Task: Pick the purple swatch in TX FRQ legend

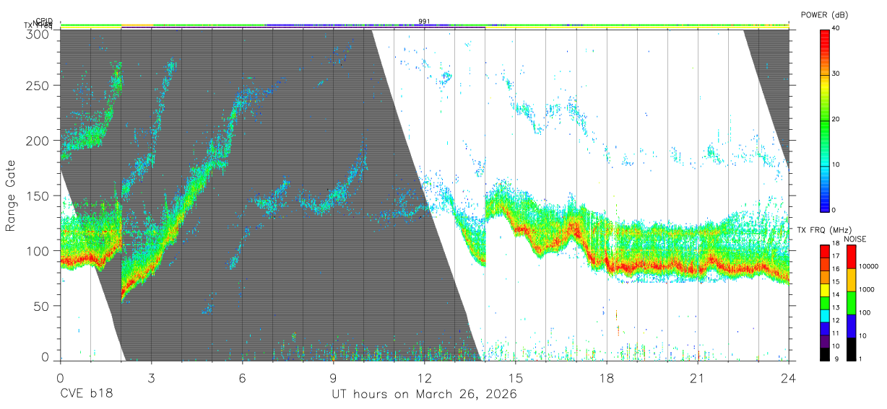Action: pyautogui.click(x=824, y=343)
